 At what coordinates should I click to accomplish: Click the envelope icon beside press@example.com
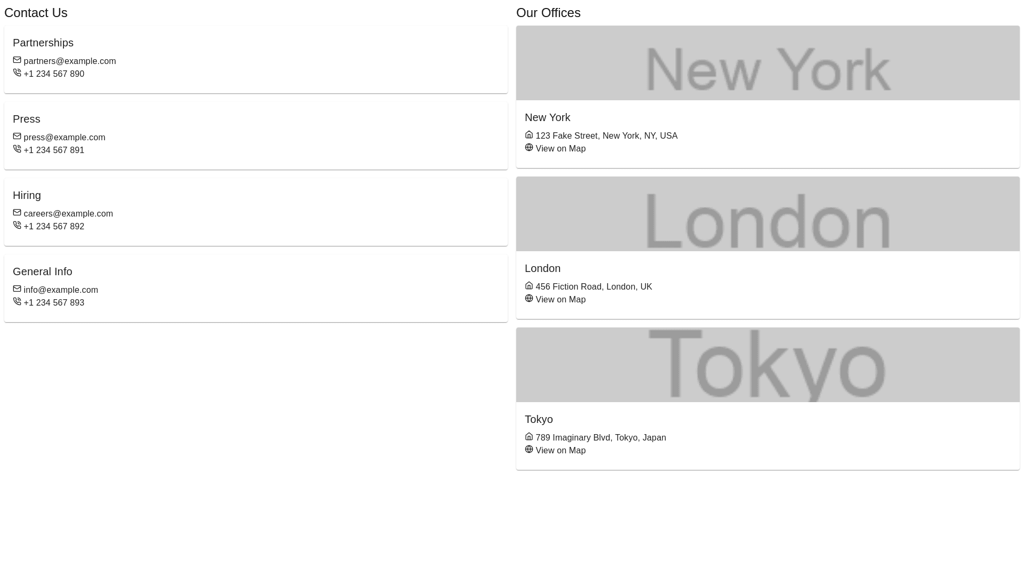point(17,137)
